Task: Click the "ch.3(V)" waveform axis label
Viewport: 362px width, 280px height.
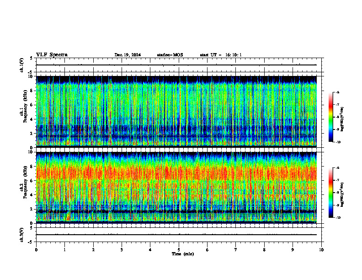Action: click(22, 235)
